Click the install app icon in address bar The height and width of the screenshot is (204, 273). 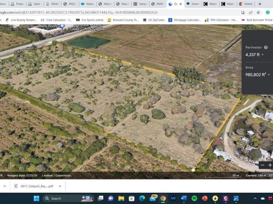click(243, 13)
